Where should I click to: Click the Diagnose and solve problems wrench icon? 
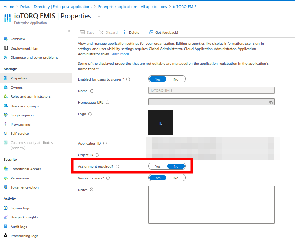tap(6, 57)
